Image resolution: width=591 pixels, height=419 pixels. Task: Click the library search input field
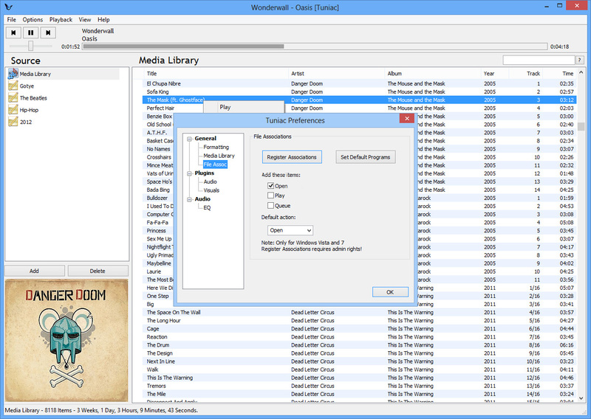click(539, 60)
